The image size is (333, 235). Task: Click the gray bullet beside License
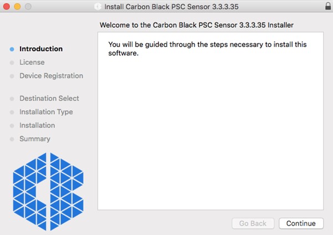click(x=12, y=63)
